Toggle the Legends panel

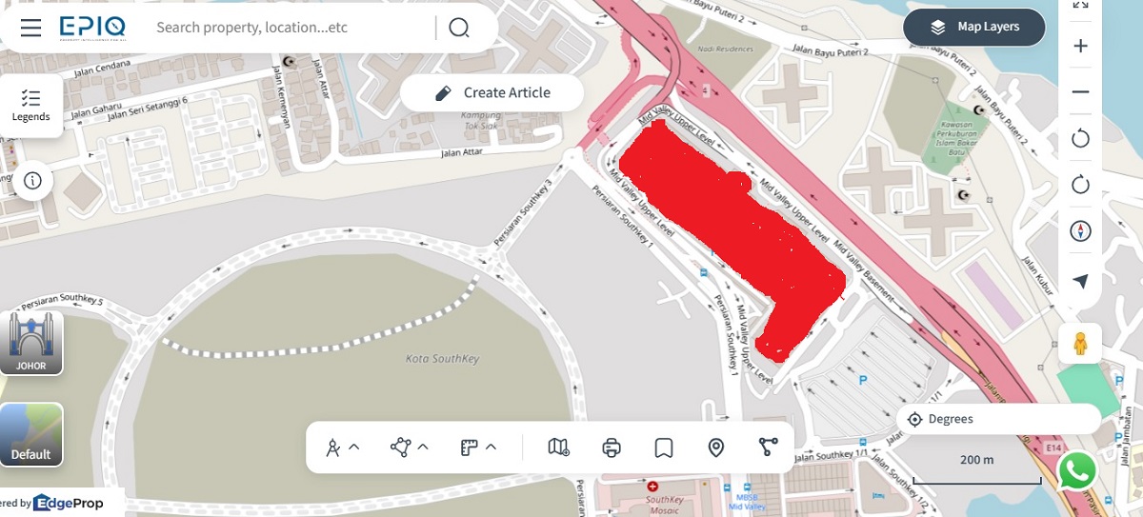[31, 106]
